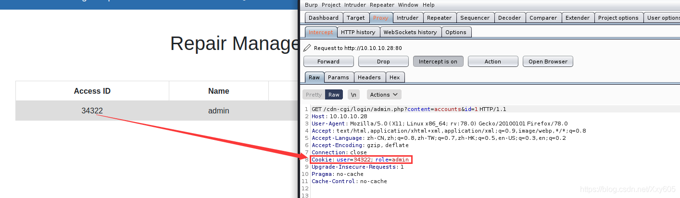
Task: Click the User-Agent header line
Action: tap(440, 124)
